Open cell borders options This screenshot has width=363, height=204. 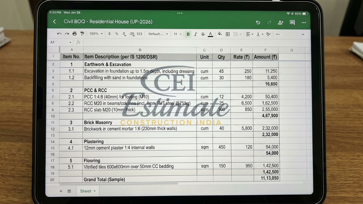tap(227, 34)
